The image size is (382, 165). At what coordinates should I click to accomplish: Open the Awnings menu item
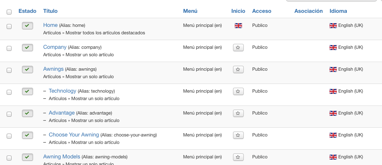(x=53, y=69)
